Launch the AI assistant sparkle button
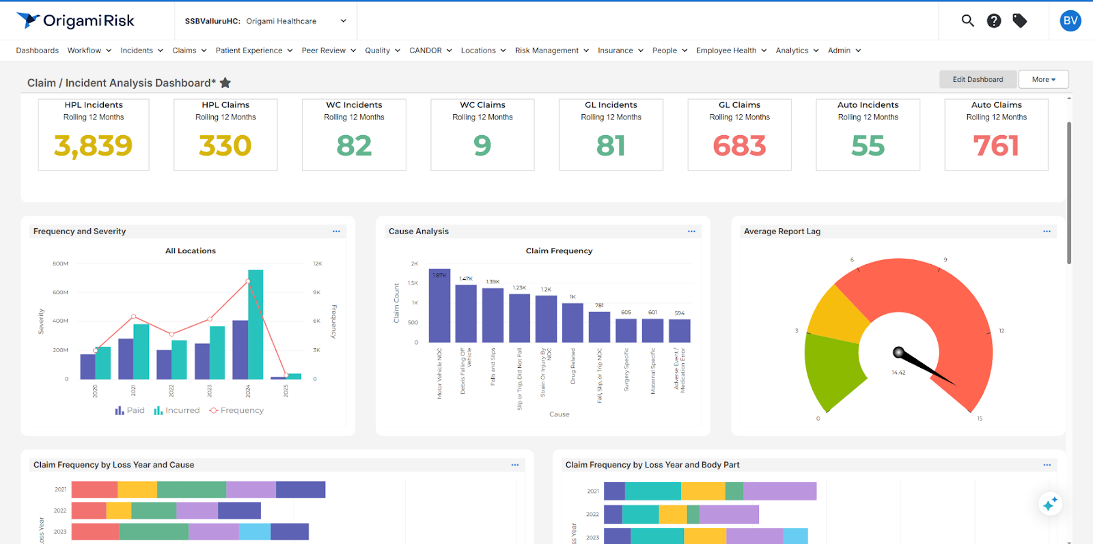 (1050, 504)
